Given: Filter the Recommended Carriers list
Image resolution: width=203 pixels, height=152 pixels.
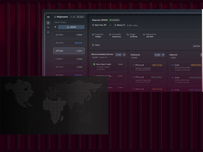Looking at the screenshot, I should tap(124, 55).
